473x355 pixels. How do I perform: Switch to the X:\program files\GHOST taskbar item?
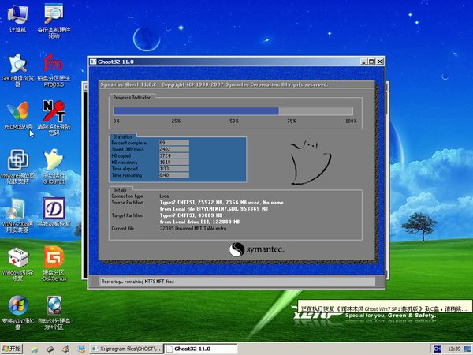(x=126, y=348)
